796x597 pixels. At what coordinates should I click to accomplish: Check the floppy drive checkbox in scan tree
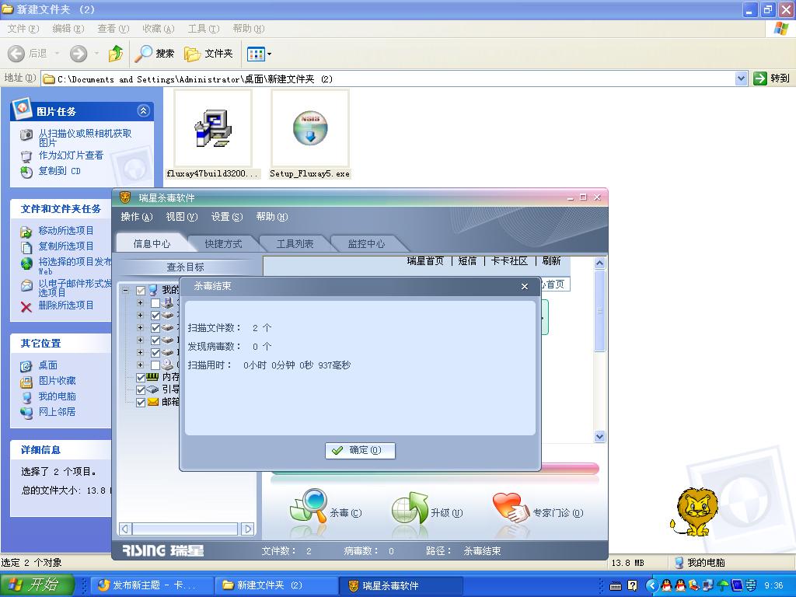point(155,303)
